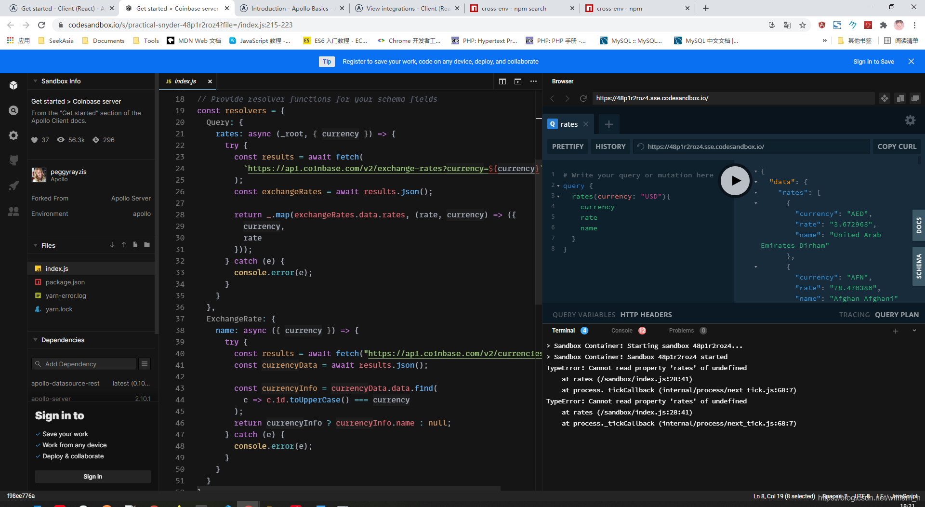This screenshot has height=507, width=925.
Task: Open the DOCS panel in the GraphQL playground
Action: (918, 225)
